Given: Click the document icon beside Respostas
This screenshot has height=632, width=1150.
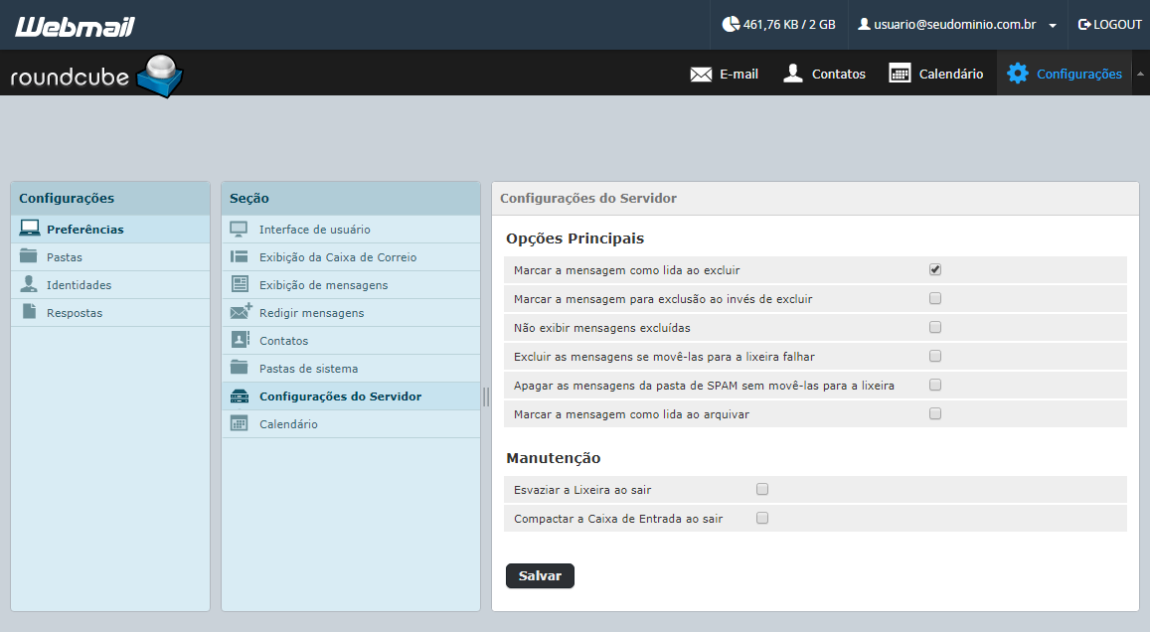Looking at the screenshot, I should pos(30,312).
